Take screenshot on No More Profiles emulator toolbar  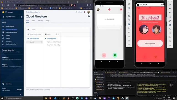pyautogui.click(x=129, y=24)
